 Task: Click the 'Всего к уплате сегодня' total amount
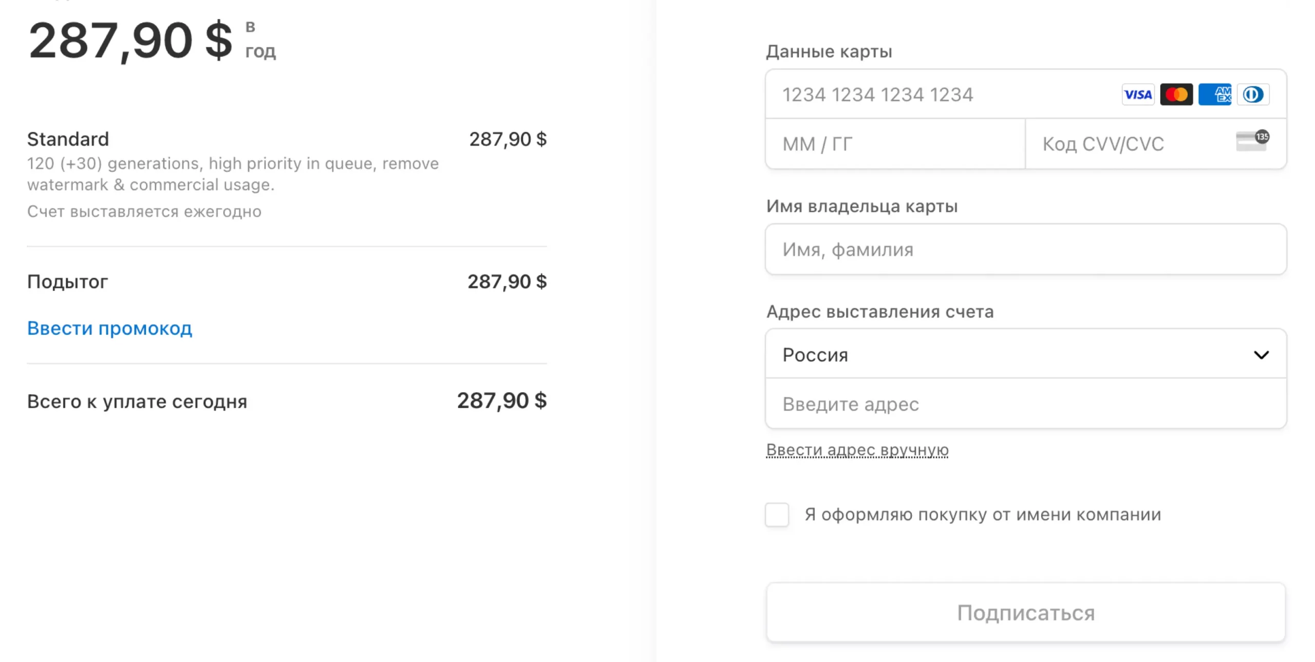501,401
